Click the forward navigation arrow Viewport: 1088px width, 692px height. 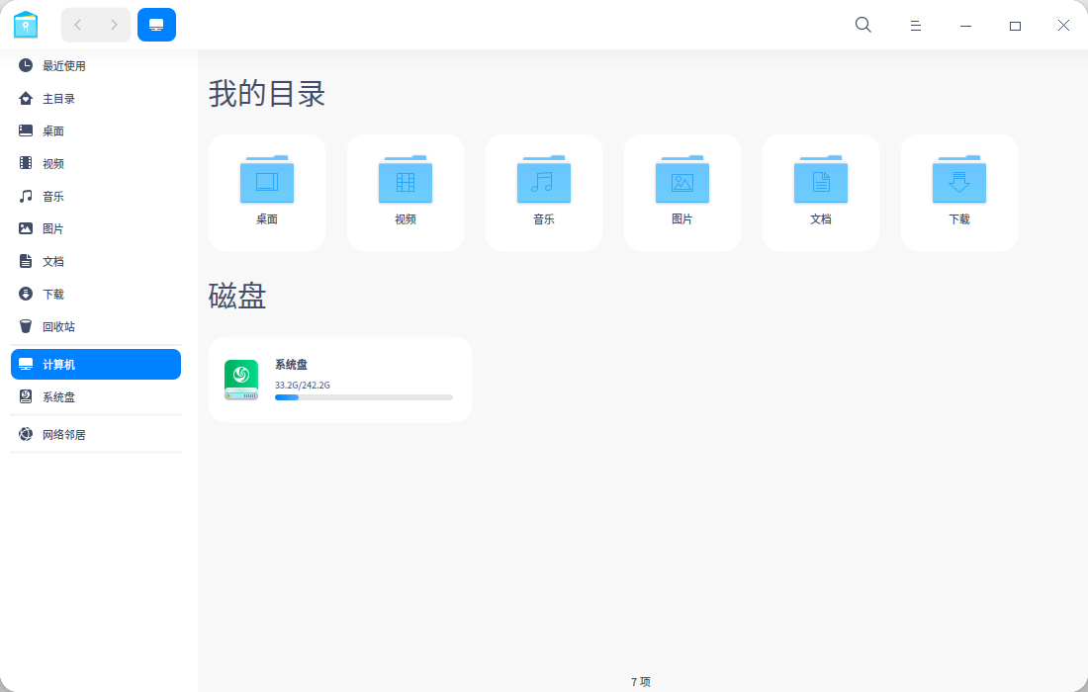pyautogui.click(x=114, y=25)
